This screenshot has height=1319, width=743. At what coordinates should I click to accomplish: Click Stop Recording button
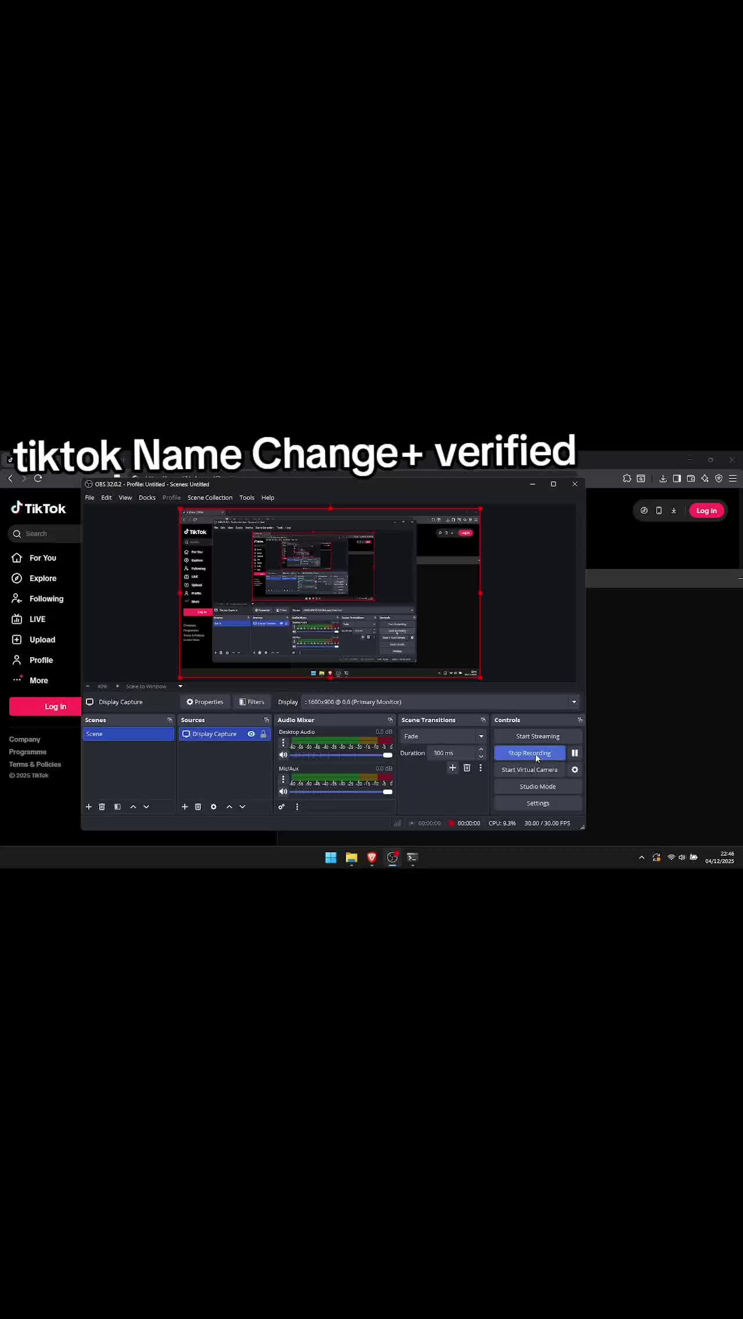[529, 753]
